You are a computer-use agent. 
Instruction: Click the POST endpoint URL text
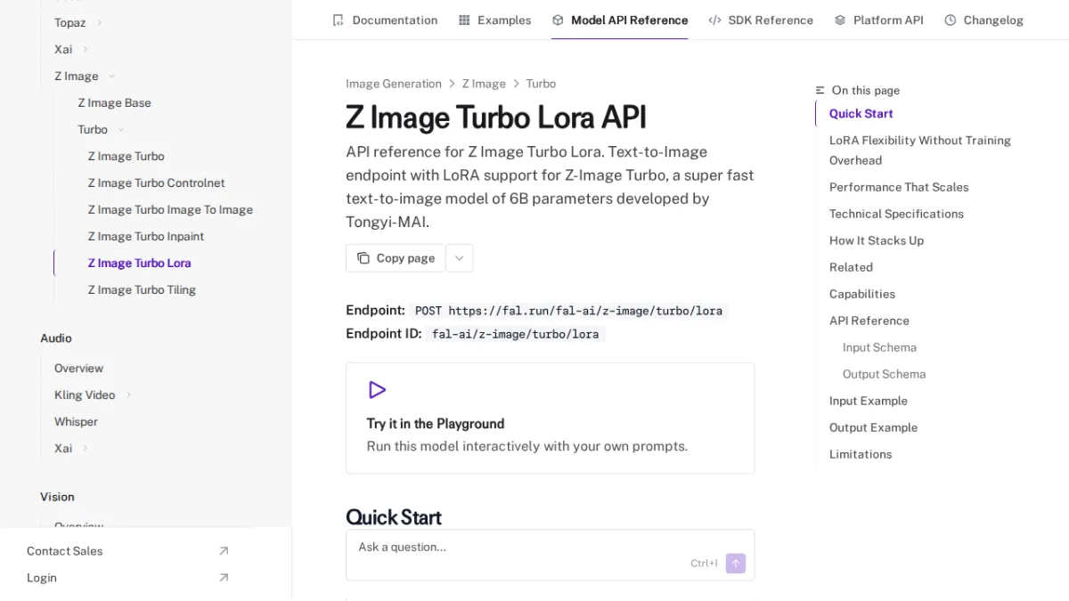(x=568, y=311)
